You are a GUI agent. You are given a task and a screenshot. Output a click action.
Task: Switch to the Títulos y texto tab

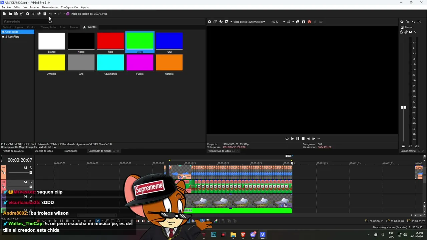pos(48,27)
